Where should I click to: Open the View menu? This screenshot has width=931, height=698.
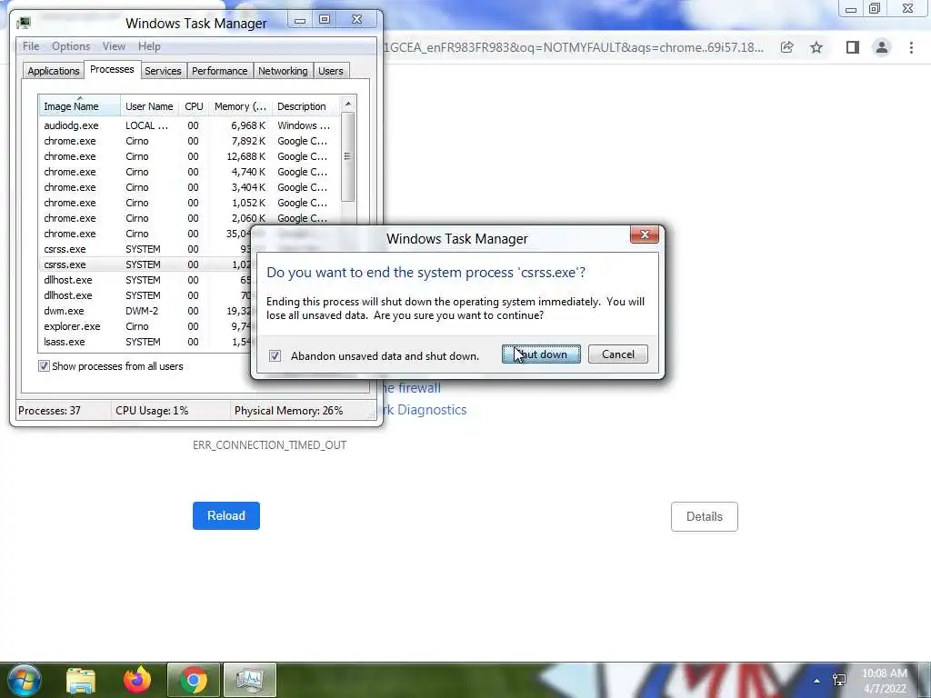click(114, 46)
